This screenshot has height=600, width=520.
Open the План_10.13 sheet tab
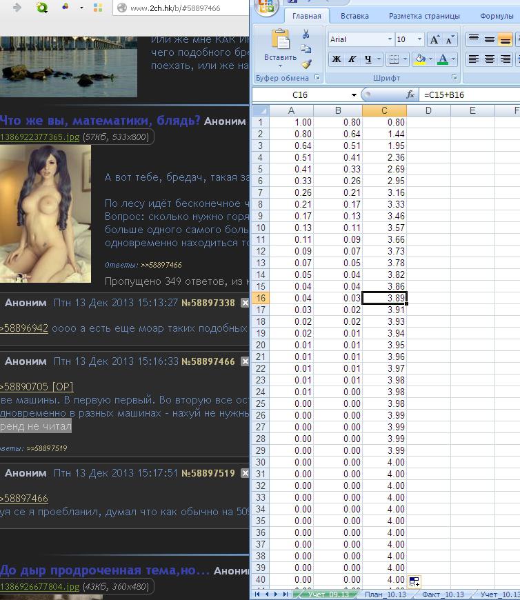(x=385, y=594)
